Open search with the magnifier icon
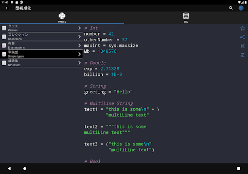248x174 pixels. click(231, 8)
